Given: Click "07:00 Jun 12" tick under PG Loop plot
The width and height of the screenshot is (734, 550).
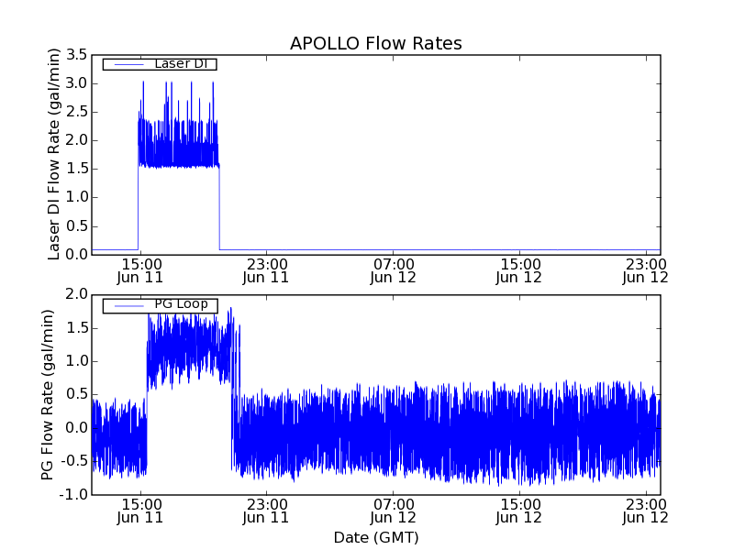Looking at the screenshot, I should point(393,510).
